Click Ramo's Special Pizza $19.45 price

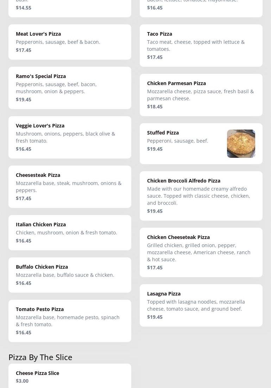(24, 99)
